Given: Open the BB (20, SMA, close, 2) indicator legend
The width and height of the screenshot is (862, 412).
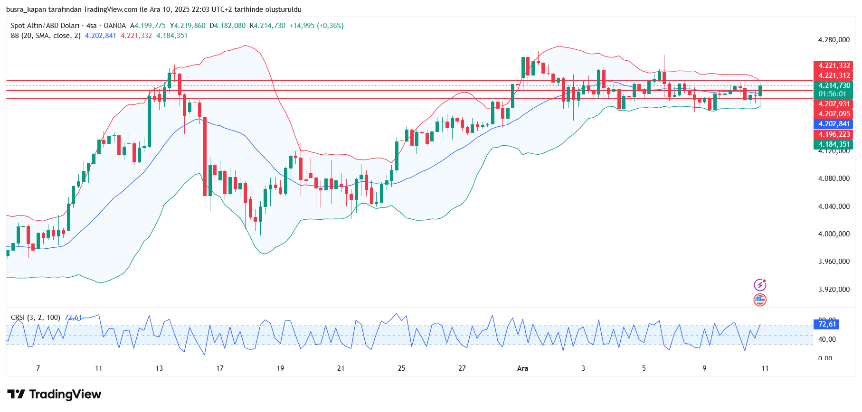Looking at the screenshot, I should coord(46,36).
